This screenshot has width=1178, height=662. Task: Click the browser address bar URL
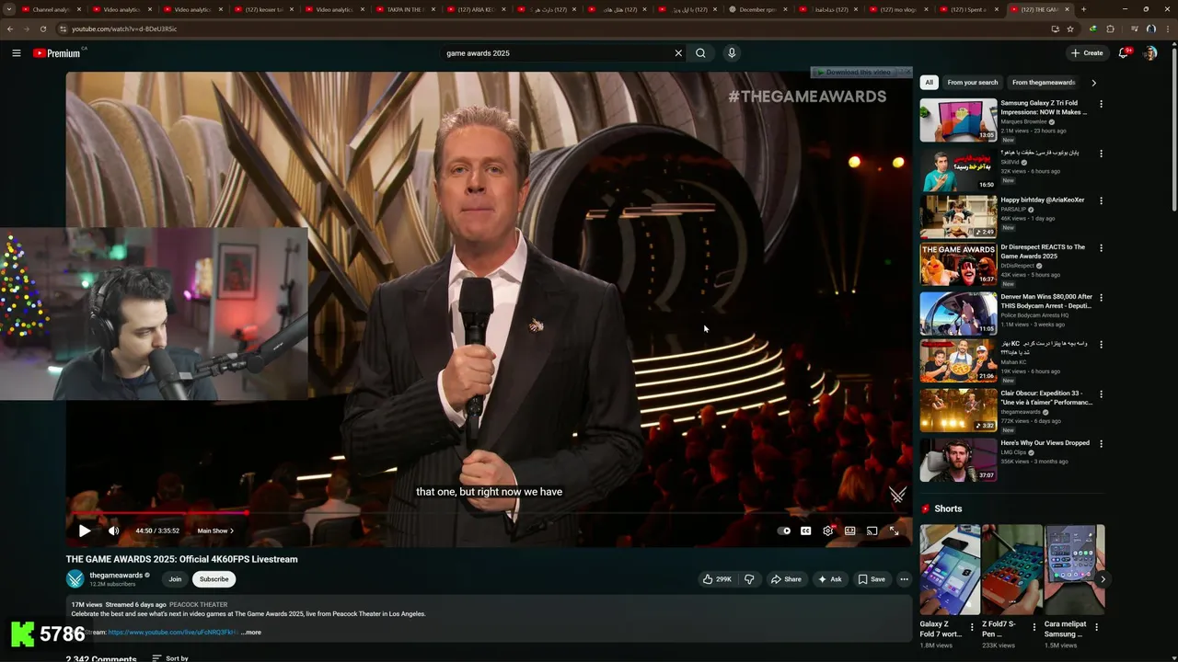(x=124, y=29)
